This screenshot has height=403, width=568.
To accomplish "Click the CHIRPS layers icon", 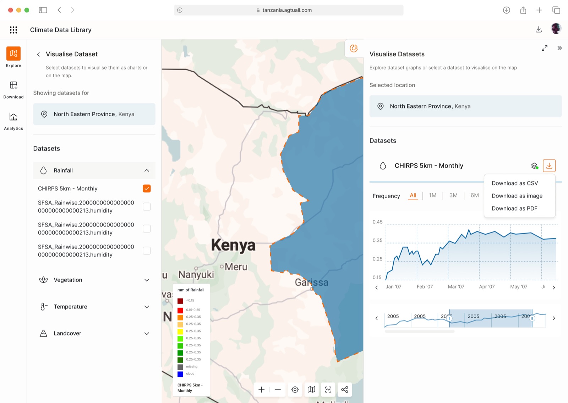I will point(535,166).
